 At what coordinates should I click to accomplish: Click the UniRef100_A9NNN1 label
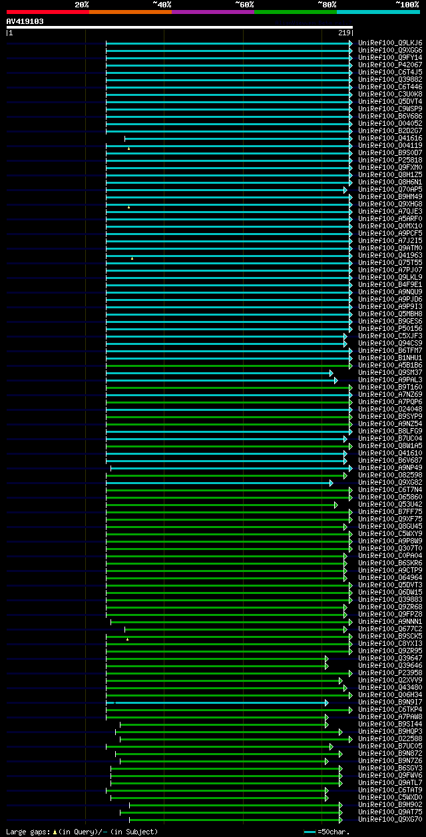390,621
